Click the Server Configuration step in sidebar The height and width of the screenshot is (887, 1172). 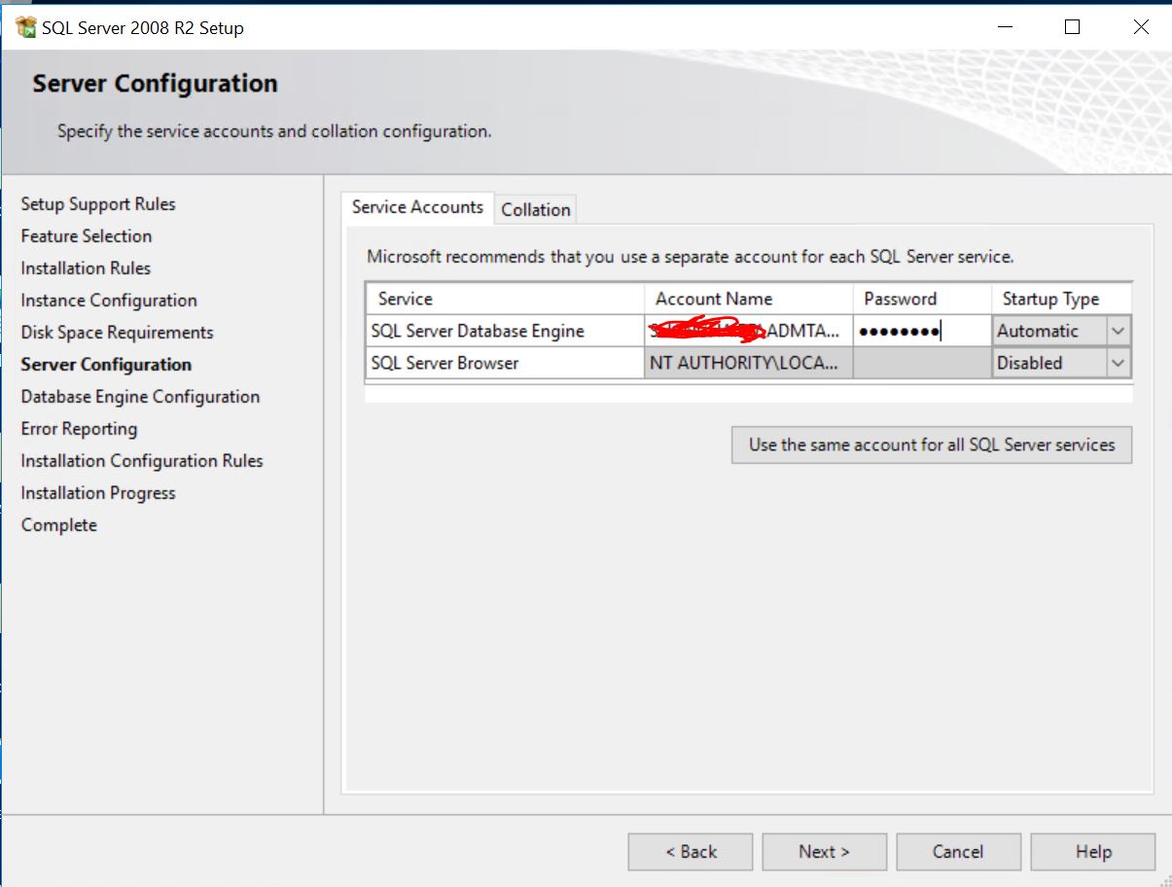[x=106, y=365]
